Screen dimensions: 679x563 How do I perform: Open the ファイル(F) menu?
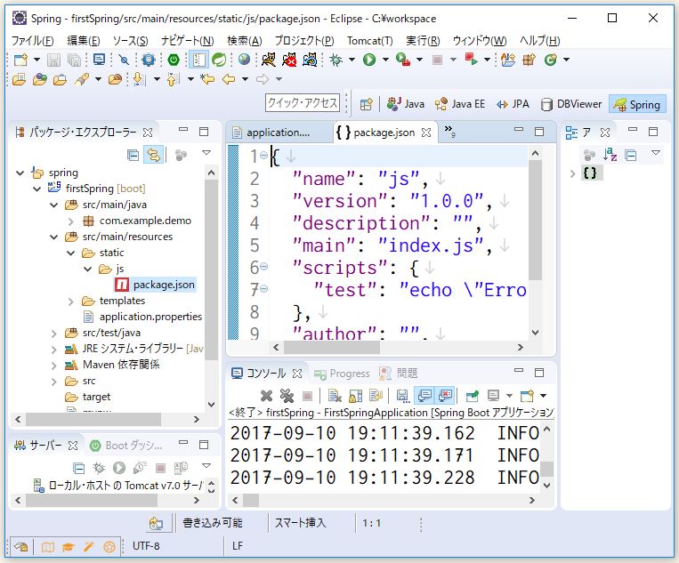pos(32,41)
